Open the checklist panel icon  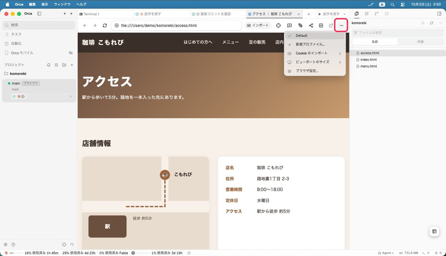(x=386, y=14)
